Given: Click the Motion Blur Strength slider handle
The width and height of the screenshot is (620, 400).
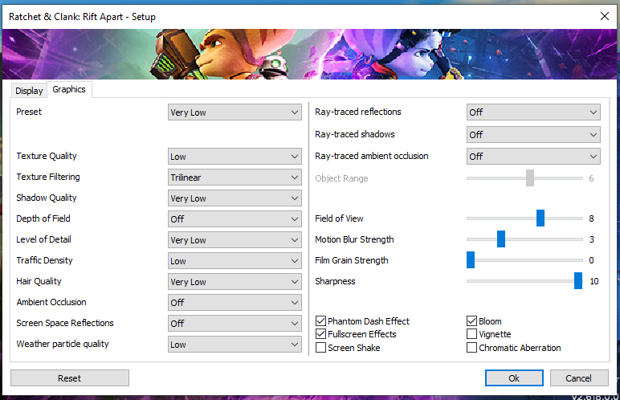Looking at the screenshot, I should click(x=501, y=239).
